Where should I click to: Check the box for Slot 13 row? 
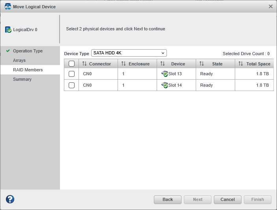[71, 74]
